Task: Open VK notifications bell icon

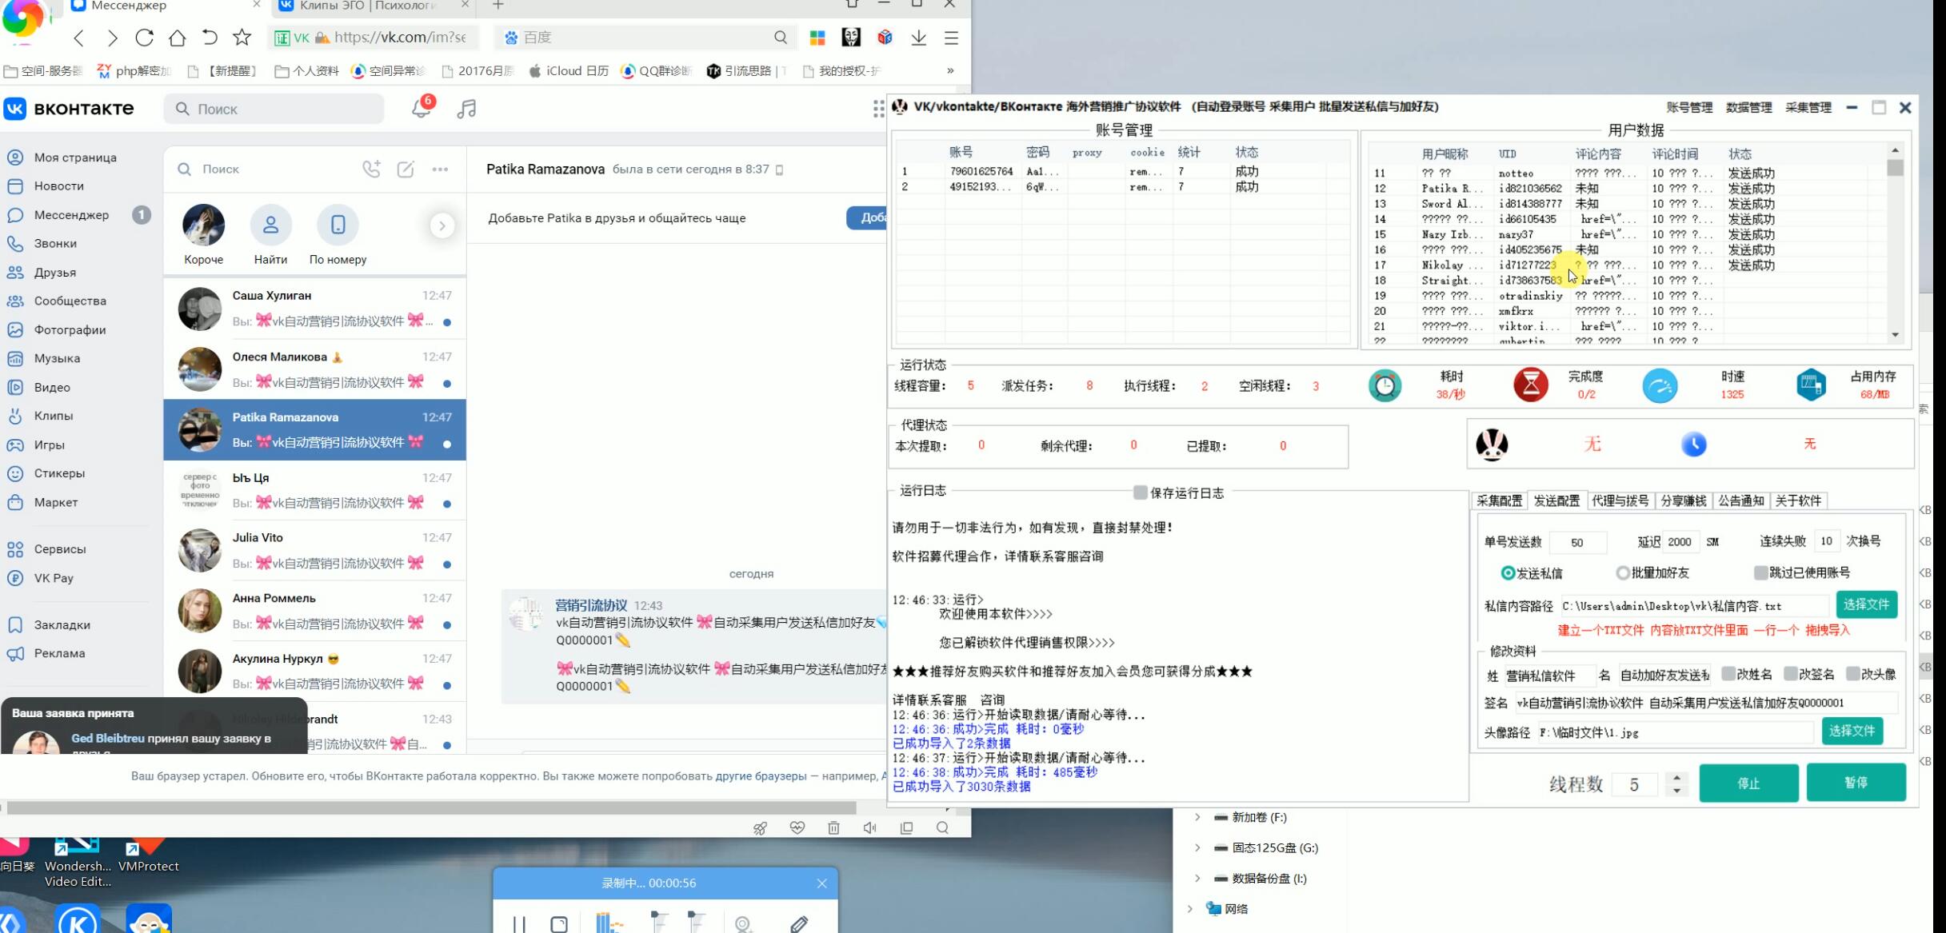Action: pyautogui.click(x=421, y=109)
